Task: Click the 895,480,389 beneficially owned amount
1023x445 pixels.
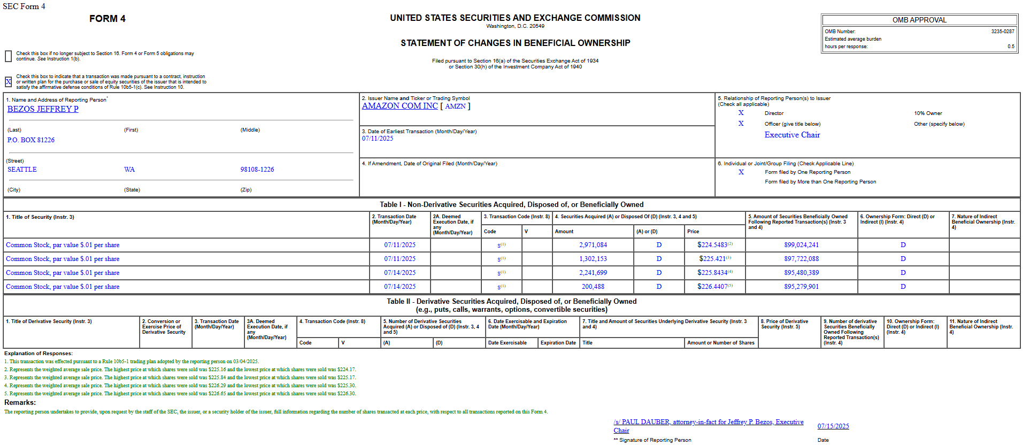Action: (802, 273)
